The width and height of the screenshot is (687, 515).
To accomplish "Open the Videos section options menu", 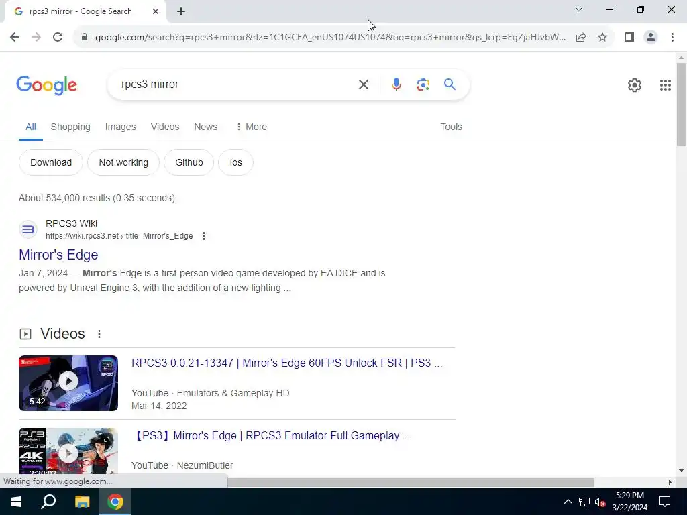I will coord(99,334).
